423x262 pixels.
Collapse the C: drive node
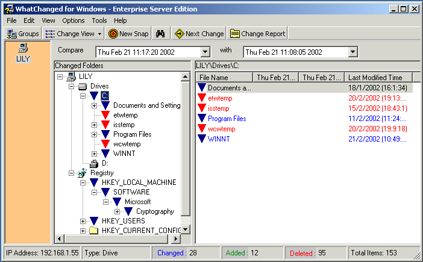[83, 96]
